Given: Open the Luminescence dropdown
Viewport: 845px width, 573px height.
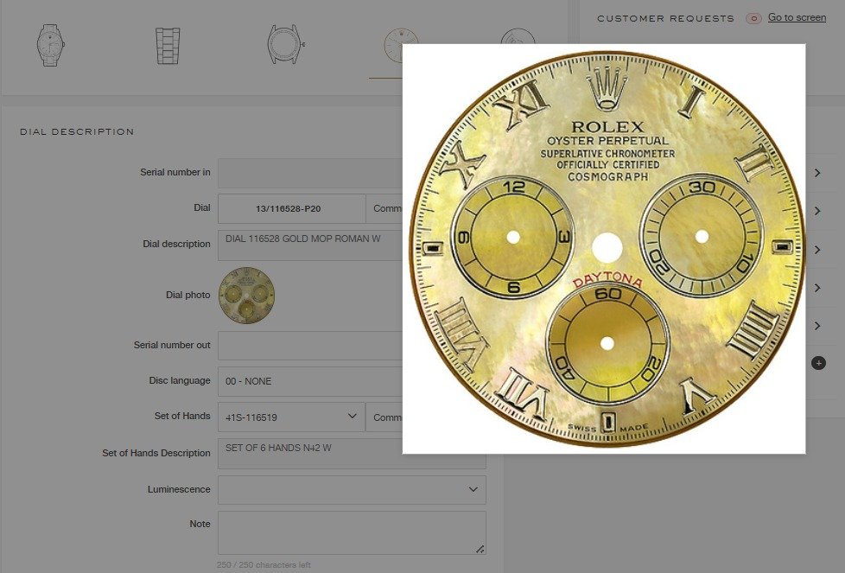Looking at the screenshot, I should [352, 490].
